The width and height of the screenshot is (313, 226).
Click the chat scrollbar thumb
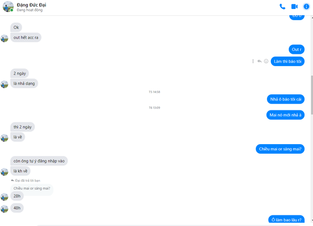point(312,95)
